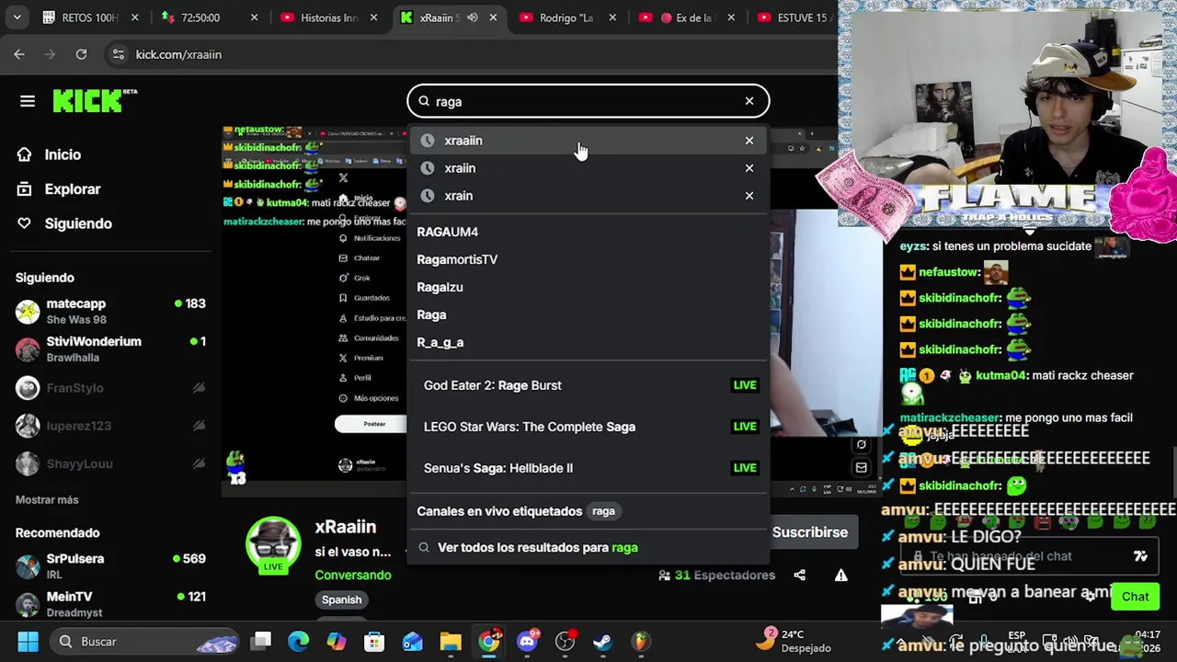
Task: Open Outlook from taskbar
Action: pos(412,641)
